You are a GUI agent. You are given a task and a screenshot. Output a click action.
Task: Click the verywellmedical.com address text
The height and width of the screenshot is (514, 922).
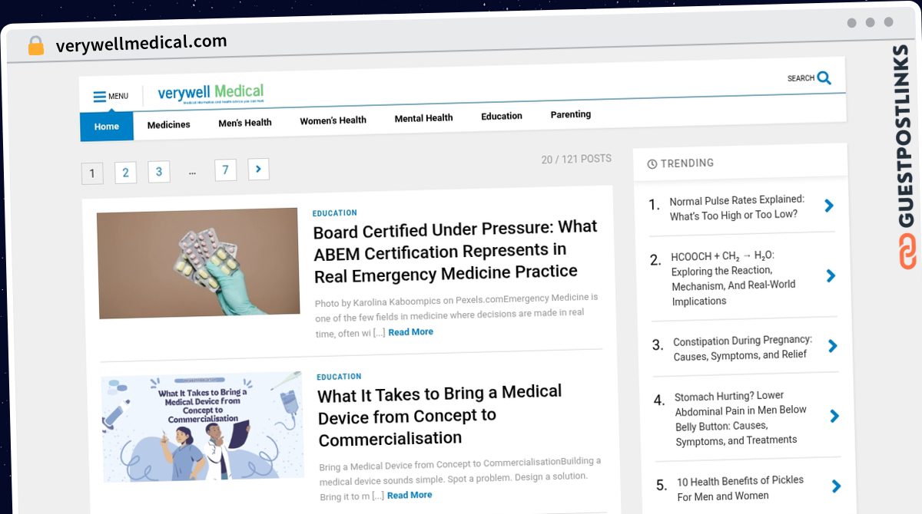pyautogui.click(x=141, y=43)
